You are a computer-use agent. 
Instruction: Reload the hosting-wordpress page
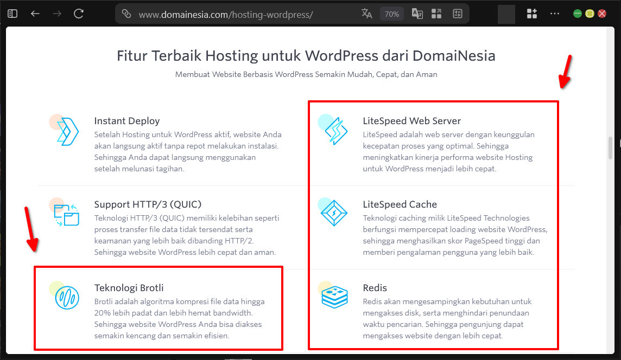[78, 13]
